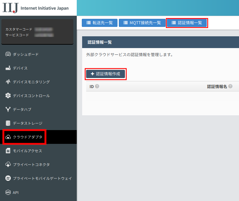Click the デバイス router icon
Viewport: 239px width, 201px height.
[8, 68]
